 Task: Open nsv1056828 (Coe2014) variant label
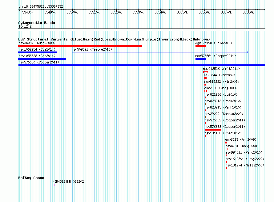coord(37,56)
